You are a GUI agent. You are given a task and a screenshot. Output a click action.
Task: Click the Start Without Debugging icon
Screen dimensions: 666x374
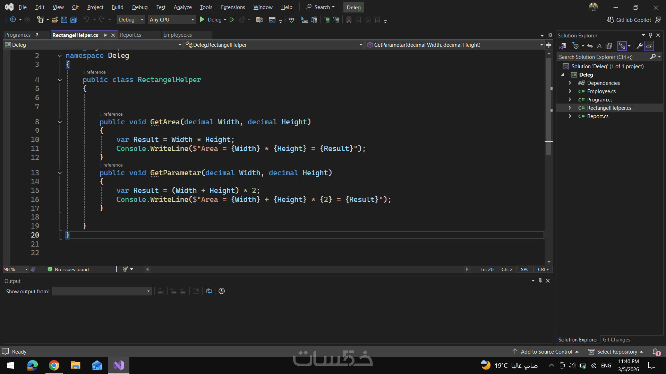232,20
